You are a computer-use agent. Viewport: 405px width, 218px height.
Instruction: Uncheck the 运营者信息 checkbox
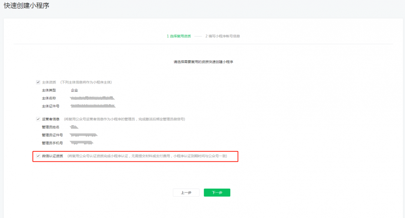pos(38,119)
